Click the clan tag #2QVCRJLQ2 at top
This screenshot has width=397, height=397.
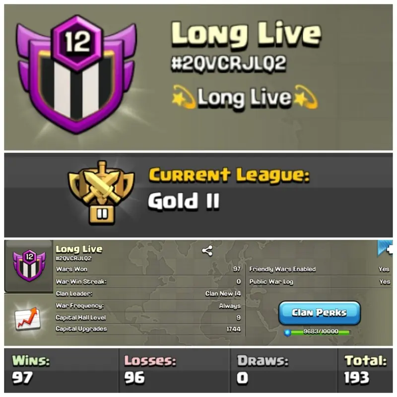point(229,64)
